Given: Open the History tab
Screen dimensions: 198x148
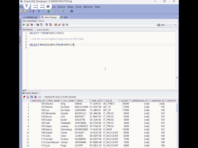Looking at the screenshot, I should click(41, 21).
